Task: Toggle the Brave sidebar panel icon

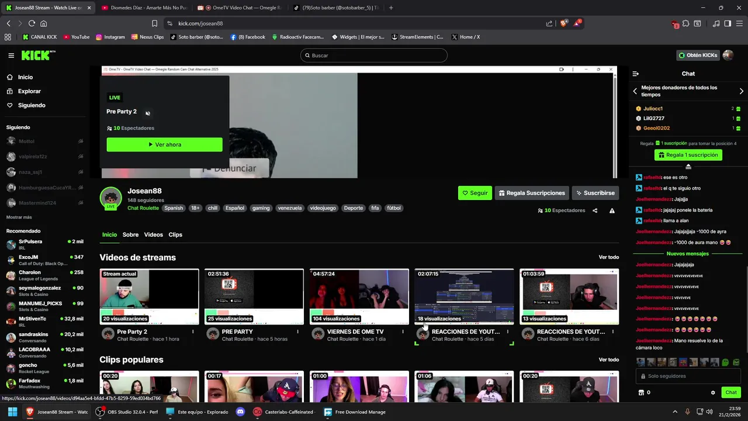Action: click(x=728, y=23)
